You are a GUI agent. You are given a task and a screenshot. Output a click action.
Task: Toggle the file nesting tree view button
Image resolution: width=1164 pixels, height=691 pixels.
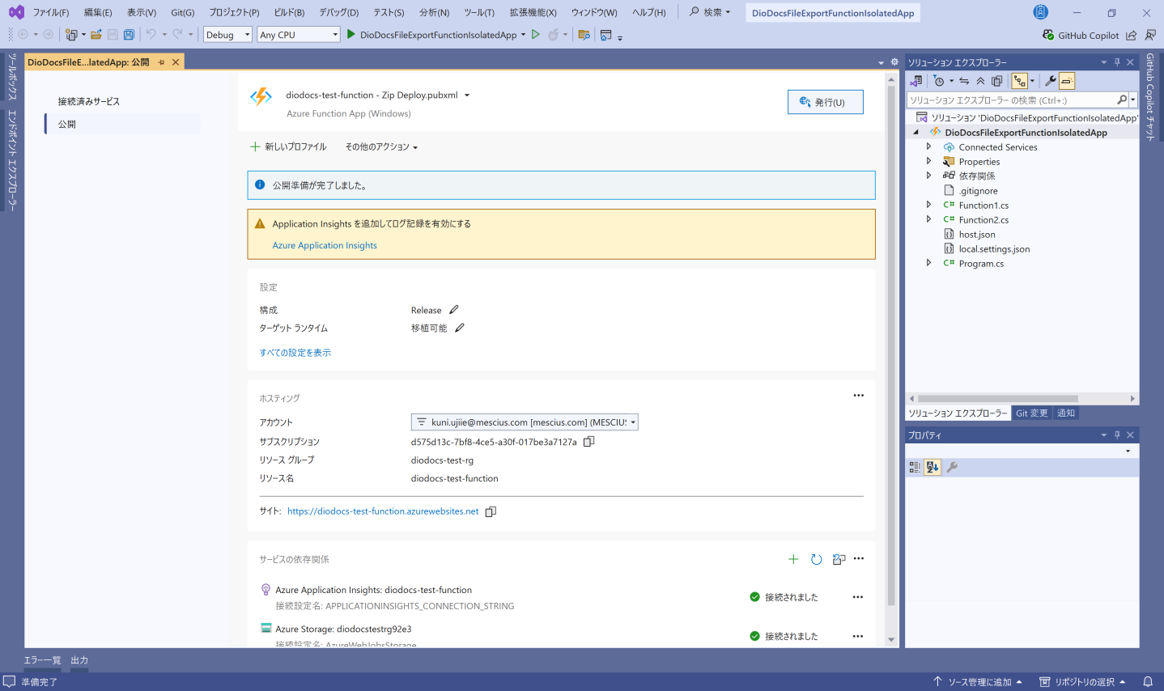pos(1019,81)
